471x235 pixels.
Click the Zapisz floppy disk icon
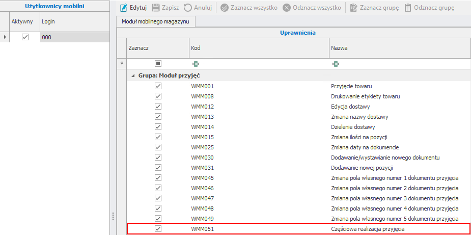pos(157,8)
